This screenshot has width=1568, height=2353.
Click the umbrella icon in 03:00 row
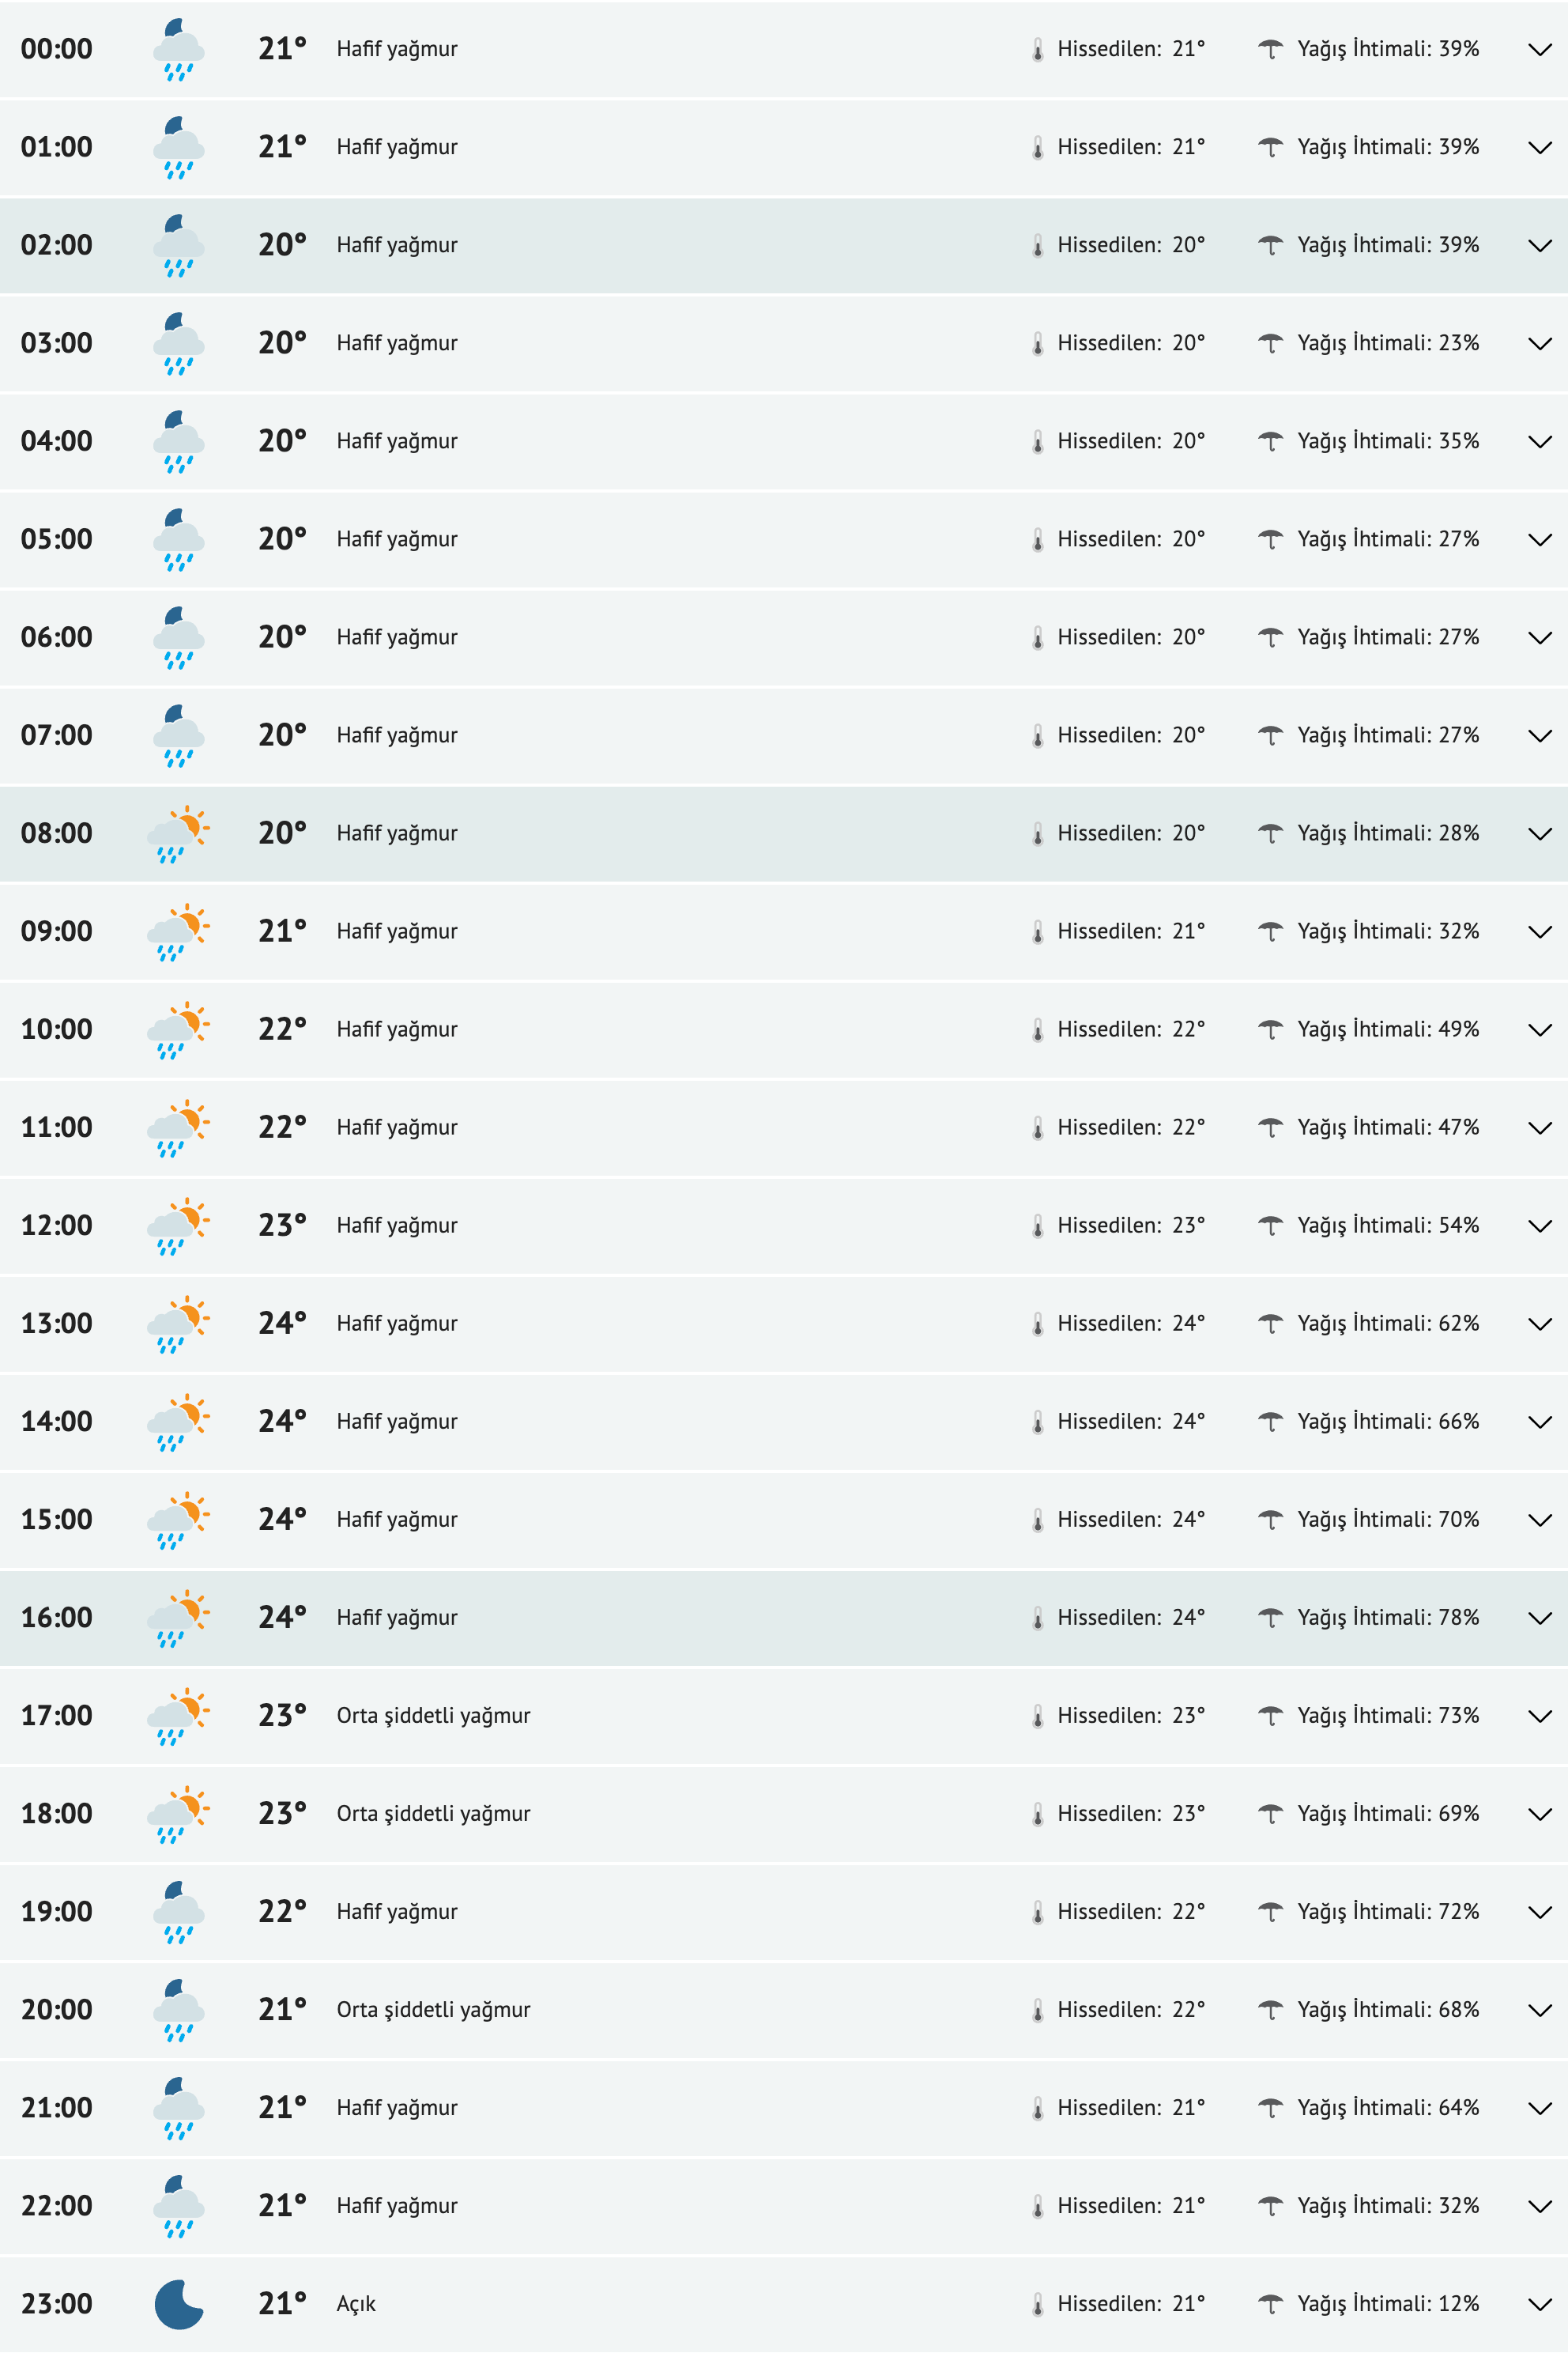coord(1270,343)
